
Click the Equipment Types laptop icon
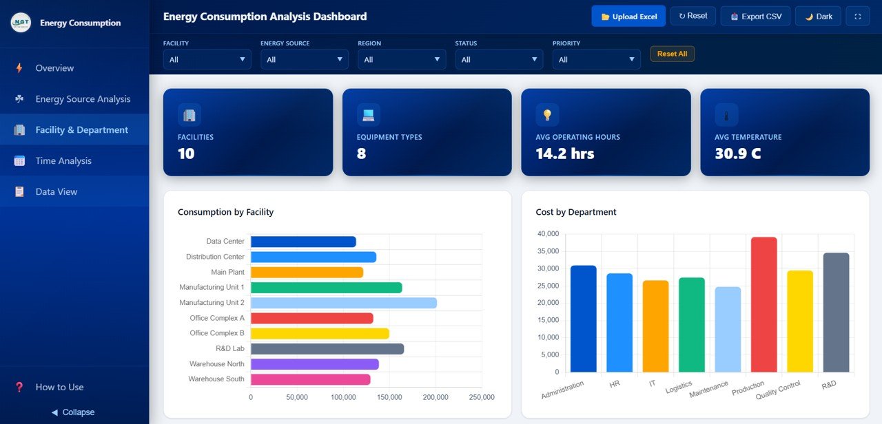coord(368,115)
